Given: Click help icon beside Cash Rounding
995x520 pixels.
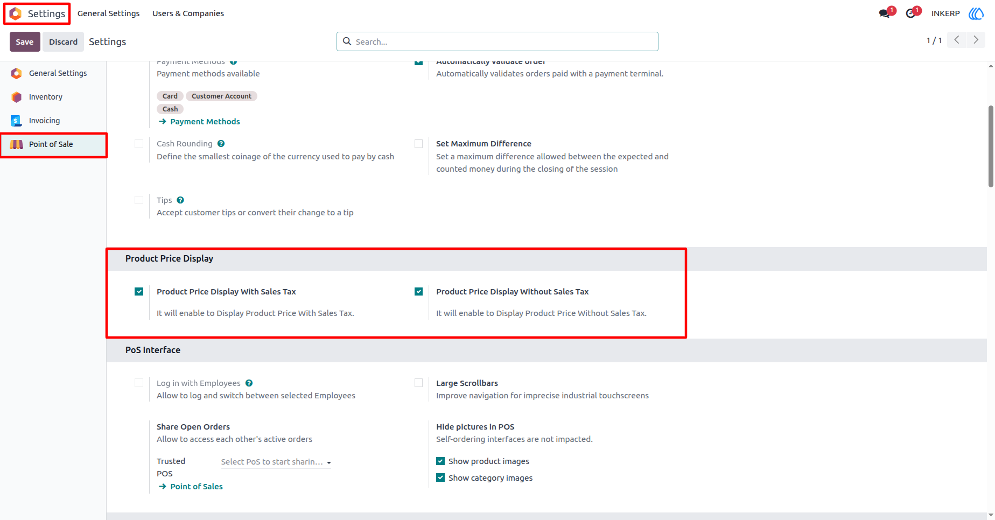Looking at the screenshot, I should pyautogui.click(x=221, y=144).
